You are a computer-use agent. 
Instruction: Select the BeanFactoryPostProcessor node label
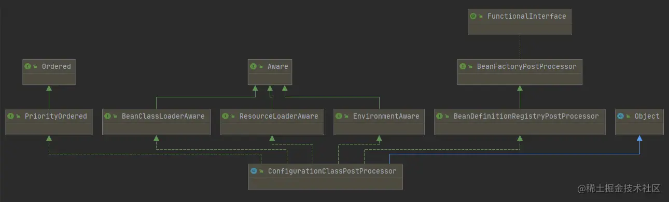click(x=526, y=67)
